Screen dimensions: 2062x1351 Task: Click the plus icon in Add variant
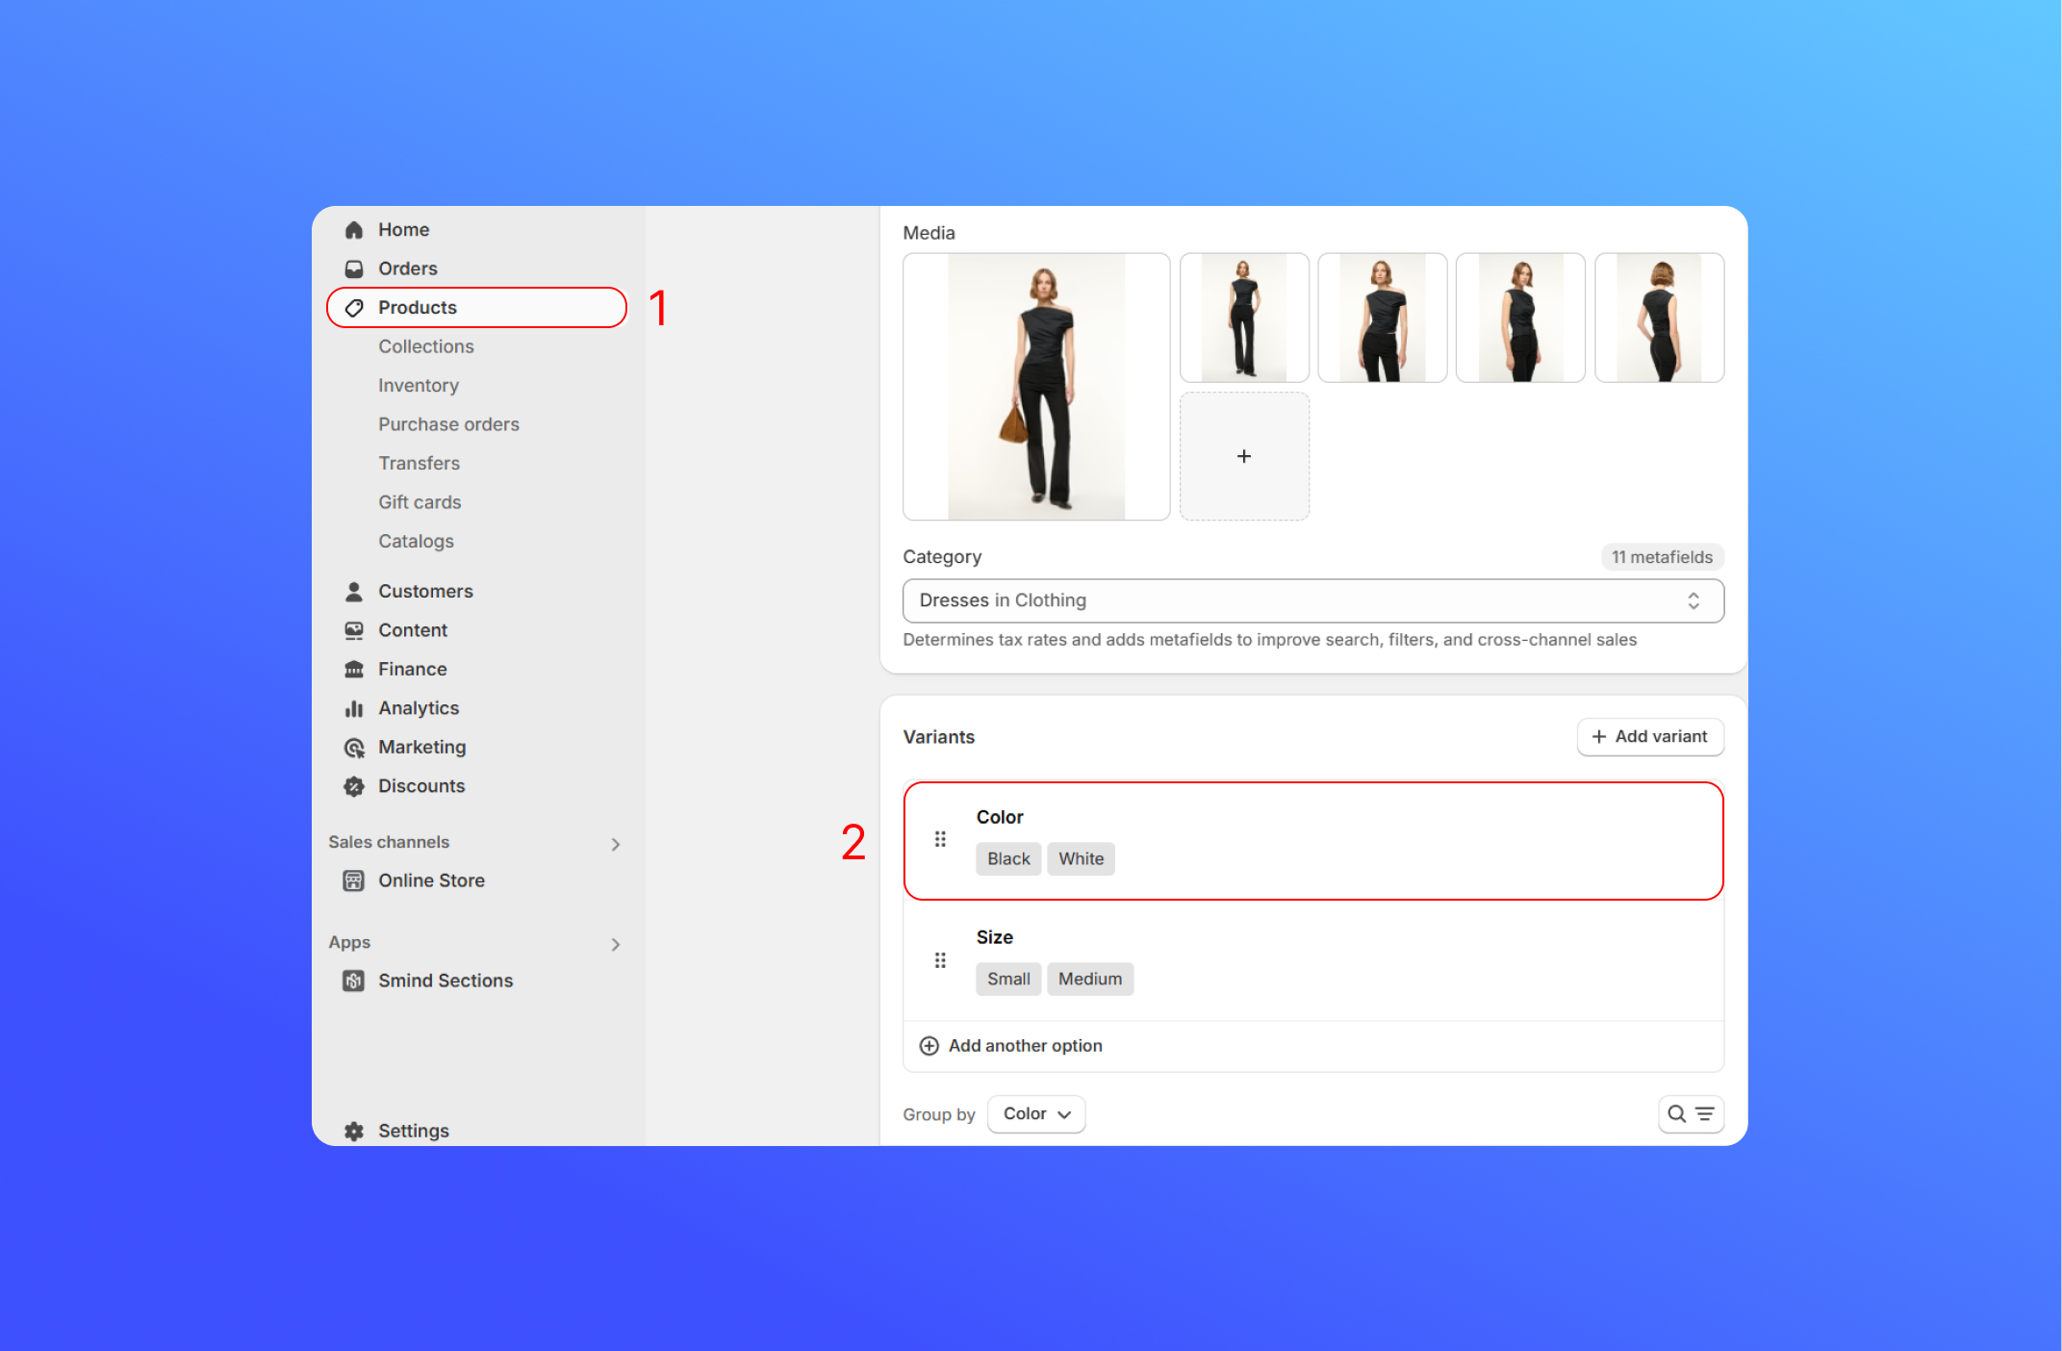click(1599, 737)
